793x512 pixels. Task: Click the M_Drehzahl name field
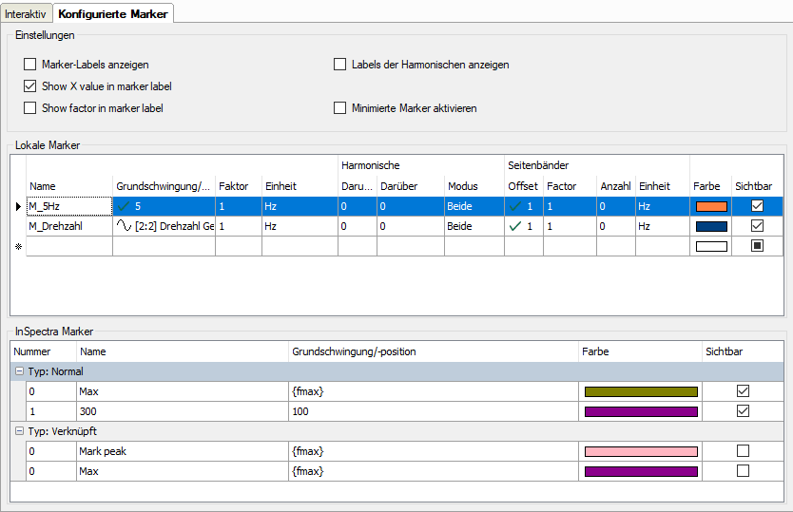point(68,227)
